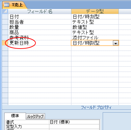Select the 担当者 field name cell
Viewport: 131px width, 130px height.
point(39,22)
